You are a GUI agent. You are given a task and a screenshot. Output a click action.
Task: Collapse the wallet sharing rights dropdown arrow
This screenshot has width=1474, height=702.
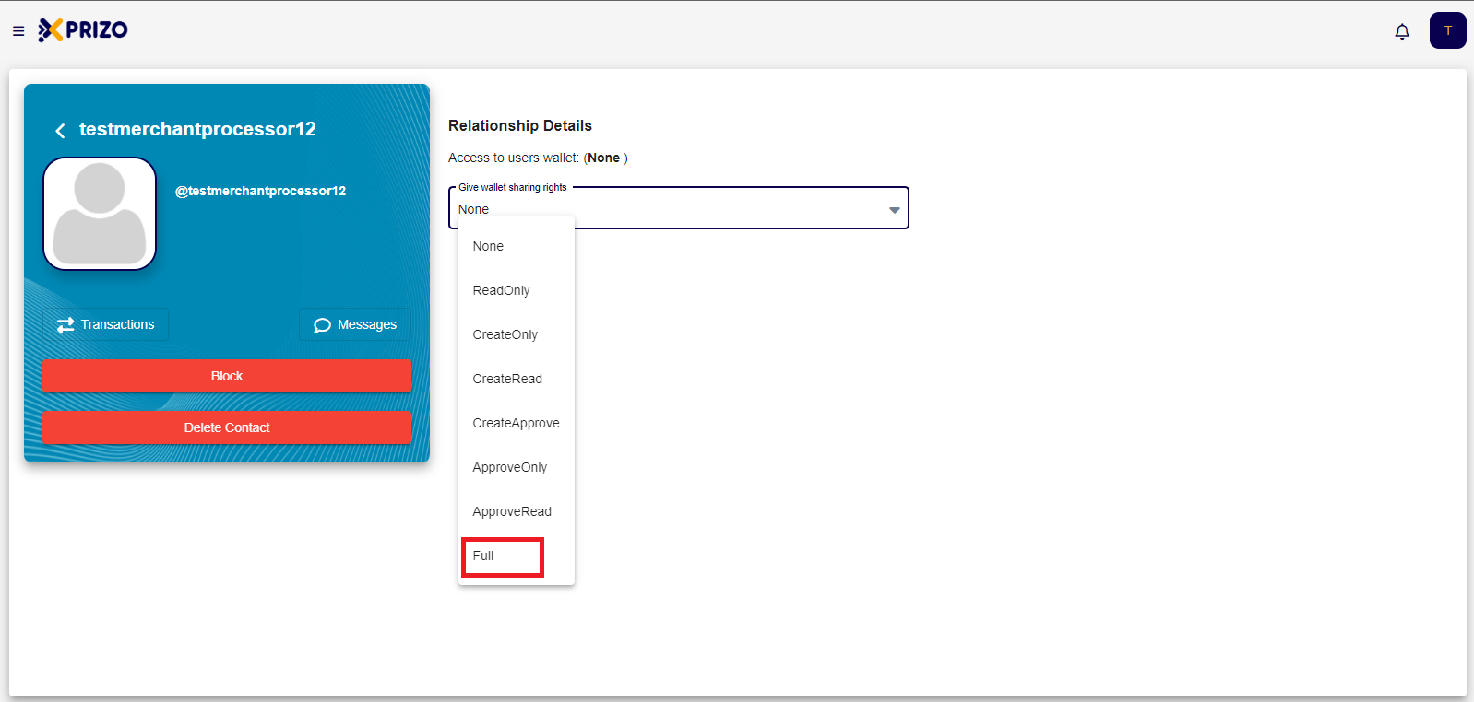pos(894,210)
